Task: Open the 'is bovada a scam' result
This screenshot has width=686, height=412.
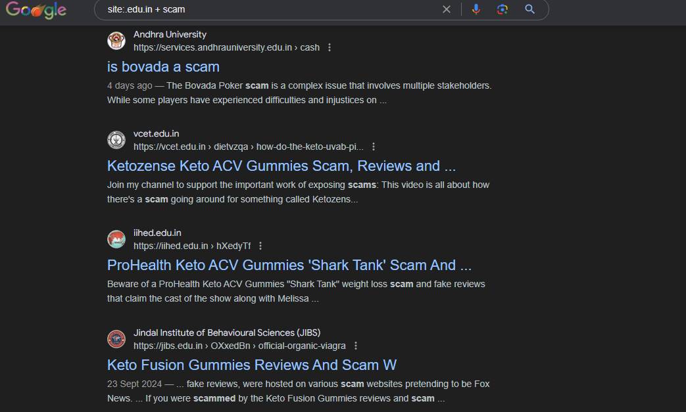Action: (x=163, y=67)
